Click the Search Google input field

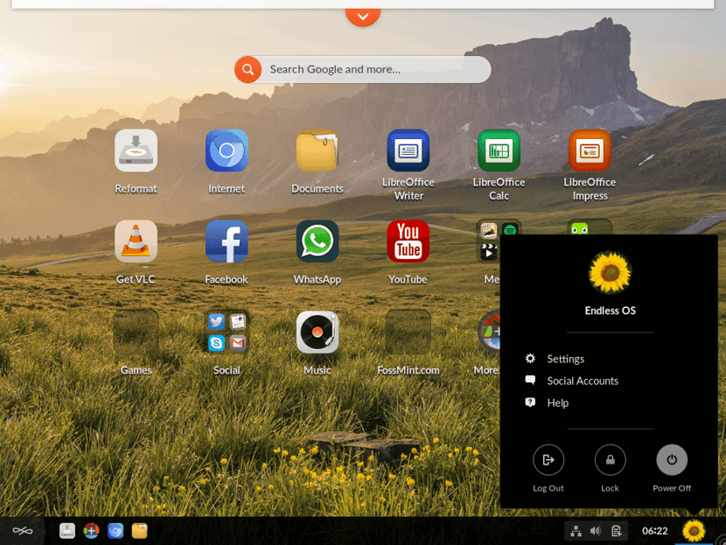pos(376,70)
